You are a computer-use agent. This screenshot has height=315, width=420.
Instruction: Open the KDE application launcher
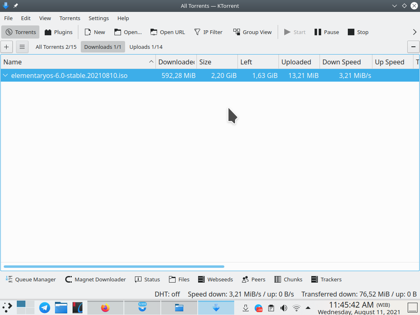pos(7,308)
